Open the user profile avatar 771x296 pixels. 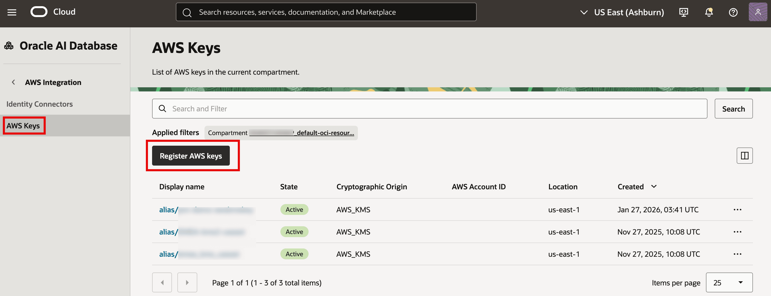(x=758, y=12)
